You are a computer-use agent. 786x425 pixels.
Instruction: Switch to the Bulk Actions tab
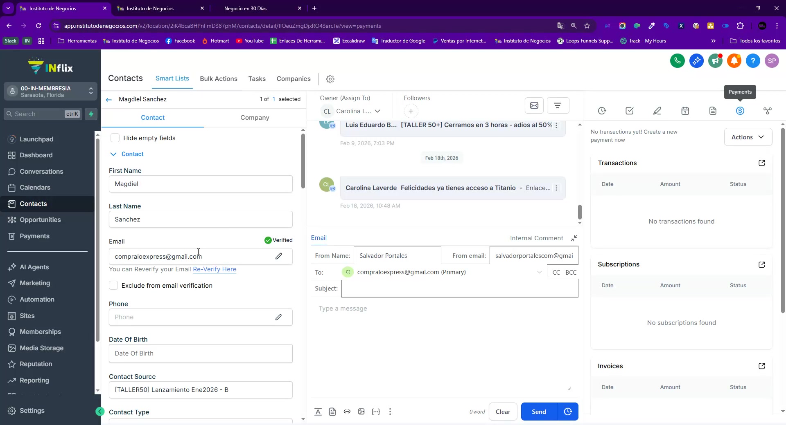pyautogui.click(x=219, y=79)
